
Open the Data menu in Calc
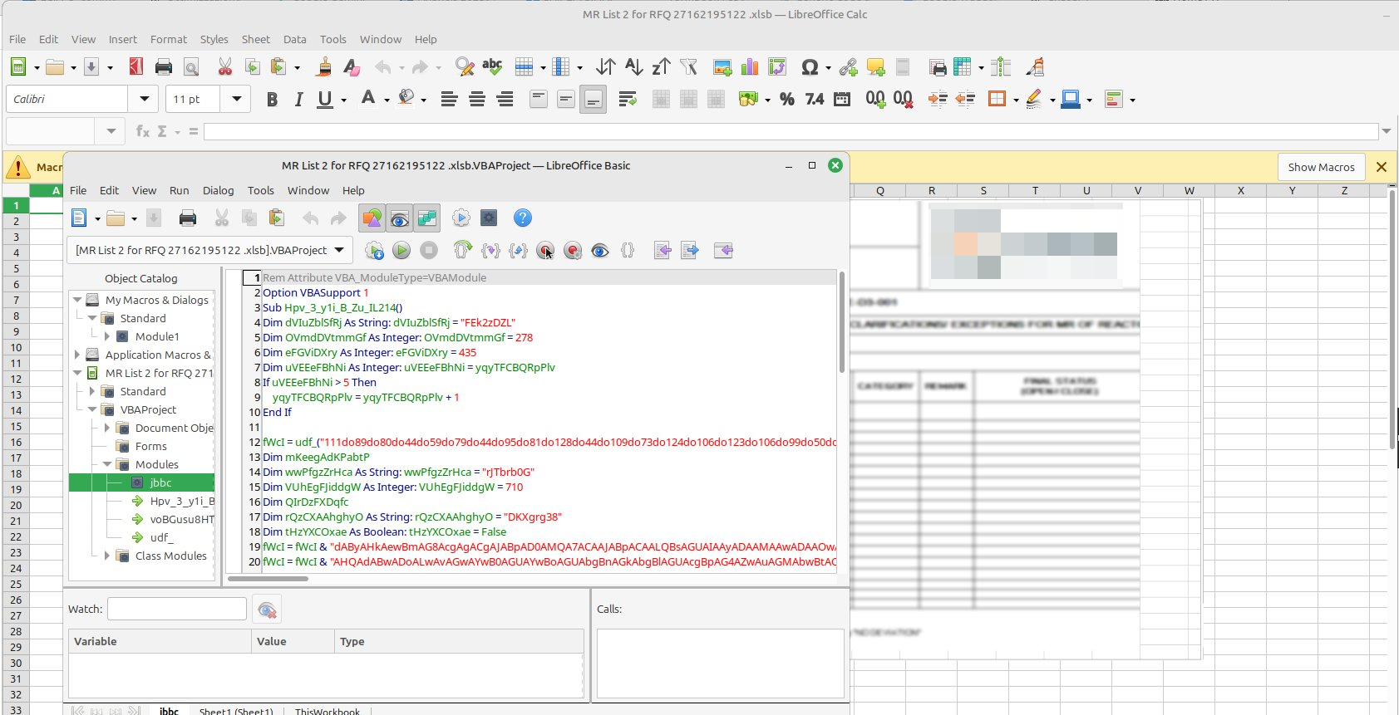pyautogui.click(x=294, y=39)
